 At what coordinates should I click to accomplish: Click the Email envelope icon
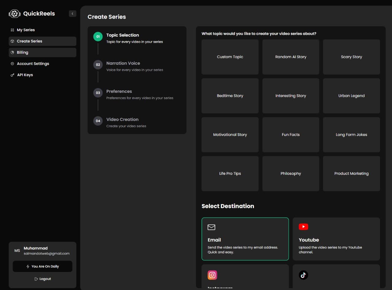[x=211, y=227]
